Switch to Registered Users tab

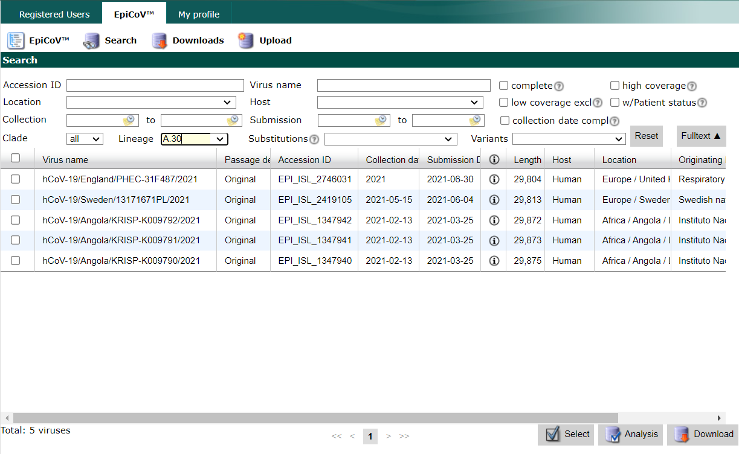pos(54,14)
